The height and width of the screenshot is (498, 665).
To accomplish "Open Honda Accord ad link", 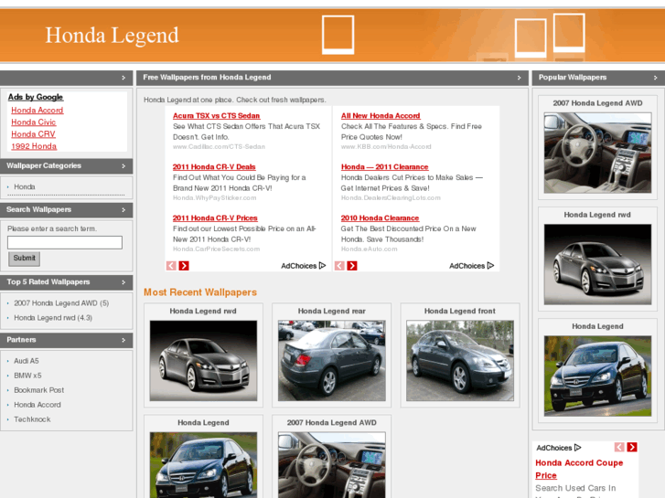I will pyautogui.click(x=38, y=111).
